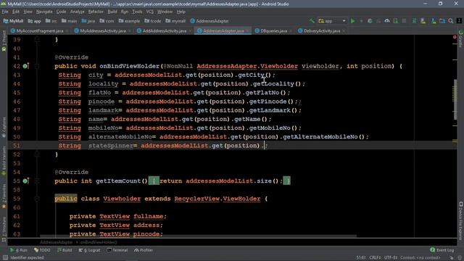Open the VCS menu

[150, 12]
